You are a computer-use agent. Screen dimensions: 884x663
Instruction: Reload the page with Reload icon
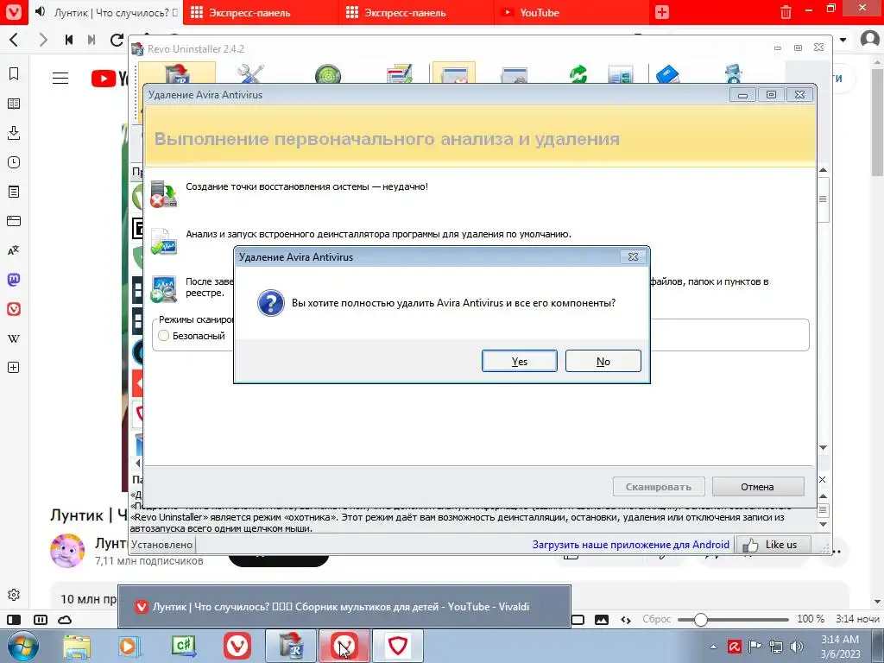pos(117,40)
